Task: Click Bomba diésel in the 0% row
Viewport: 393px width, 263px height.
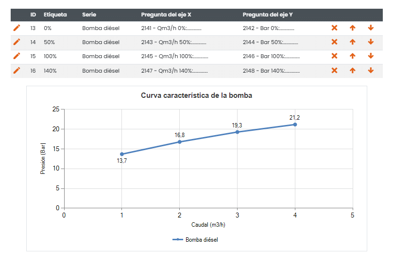Action: [x=101, y=28]
